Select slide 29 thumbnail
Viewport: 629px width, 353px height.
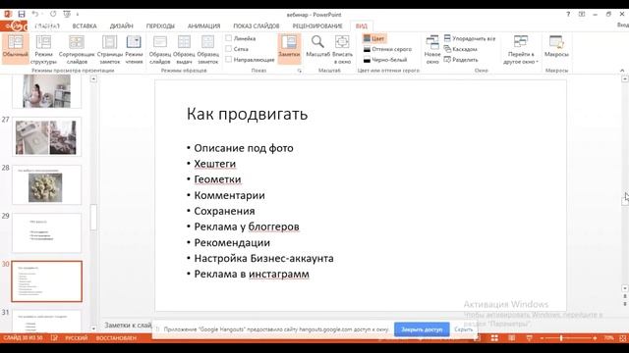click(46, 233)
